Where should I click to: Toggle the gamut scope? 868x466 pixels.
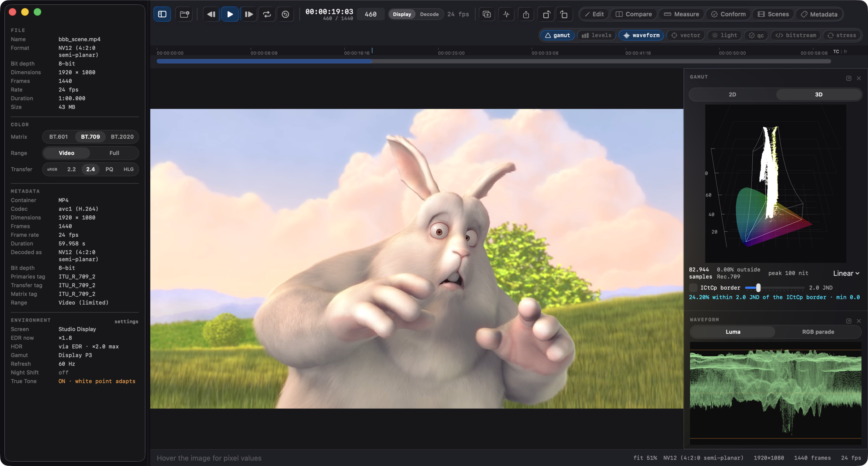pyautogui.click(x=557, y=35)
